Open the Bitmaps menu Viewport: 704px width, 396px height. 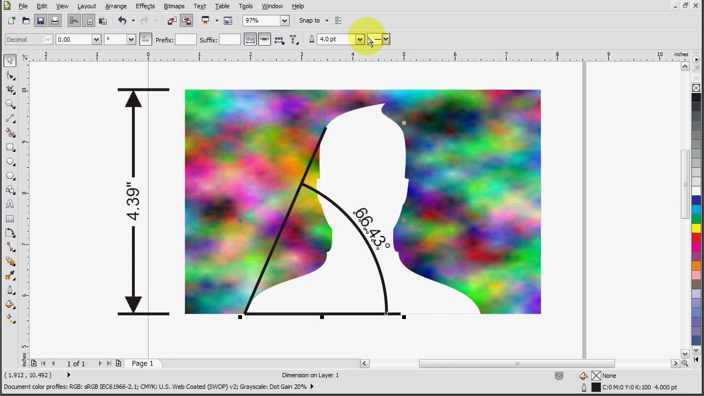tap(174, 6)
